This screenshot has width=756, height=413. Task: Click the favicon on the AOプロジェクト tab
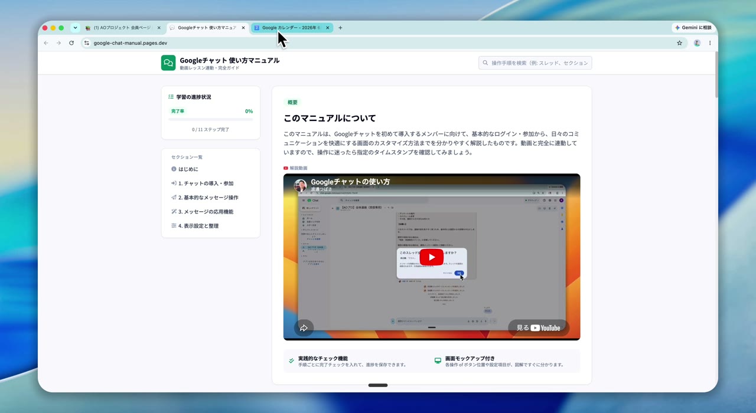click(x=88, y=28)
